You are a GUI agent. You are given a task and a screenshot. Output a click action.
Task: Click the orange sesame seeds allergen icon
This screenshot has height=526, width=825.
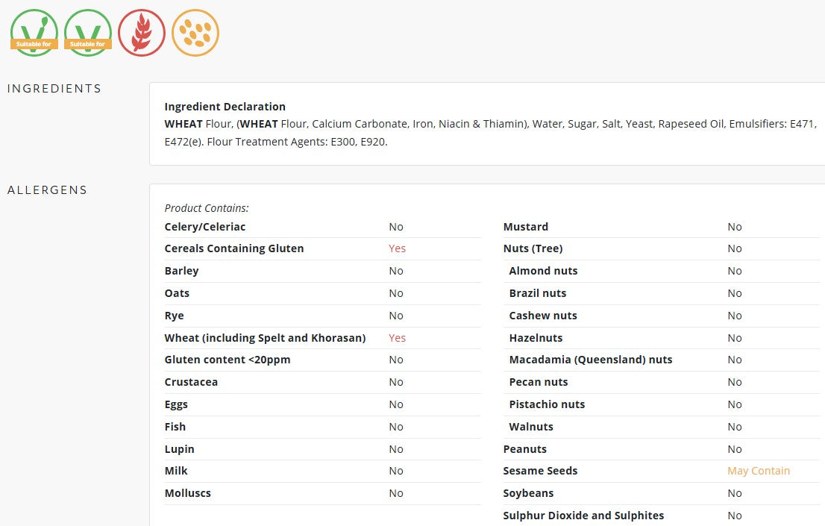(195, 33)
